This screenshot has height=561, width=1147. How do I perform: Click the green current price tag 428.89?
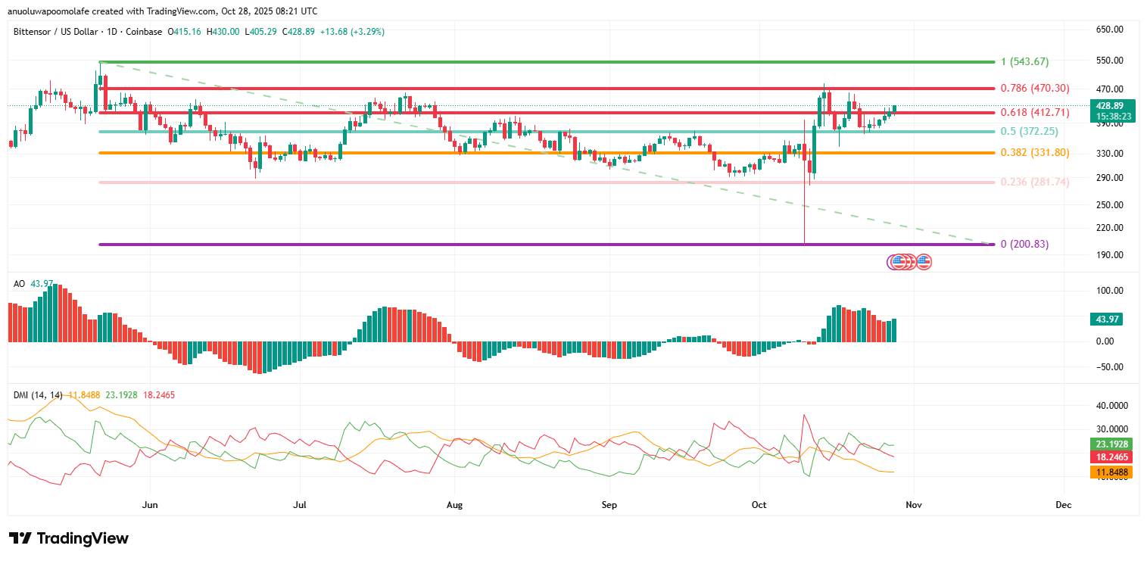1106,106
